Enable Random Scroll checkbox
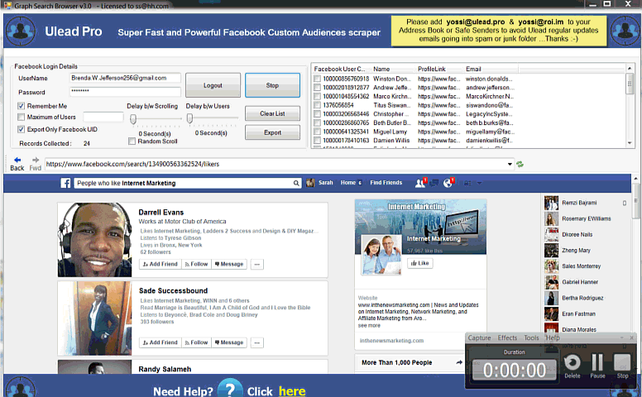The image size is (642, 397). [132, 141]
